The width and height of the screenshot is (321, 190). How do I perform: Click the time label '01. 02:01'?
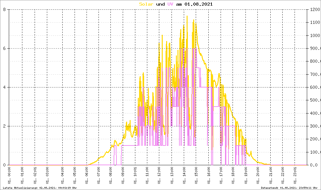[35, 175]
